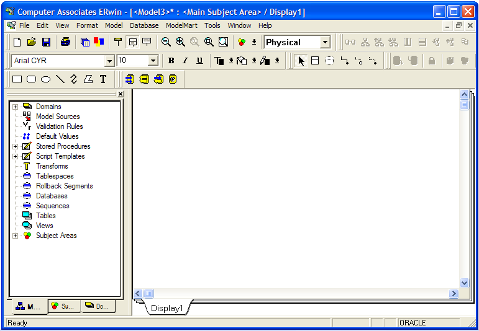Click the vertical scrollbar up arrow

click(464, 95)
